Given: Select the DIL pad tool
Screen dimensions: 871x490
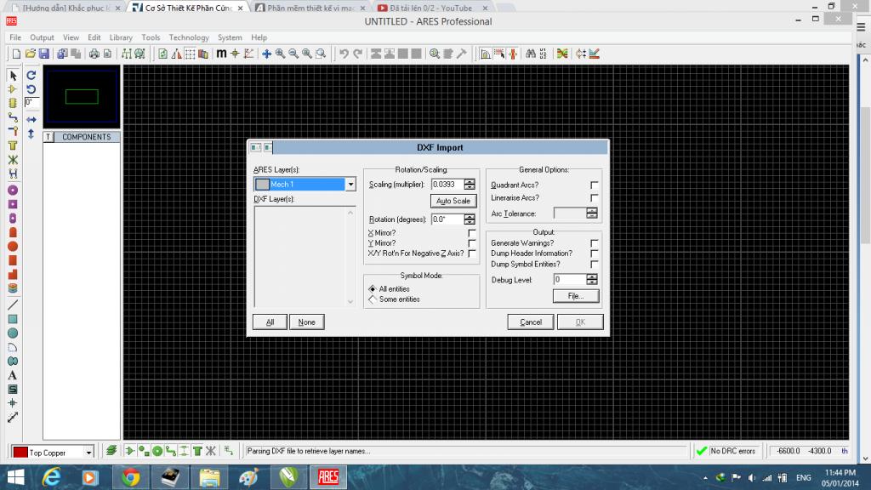Looking at the screenshot, I should coord(13,219).
